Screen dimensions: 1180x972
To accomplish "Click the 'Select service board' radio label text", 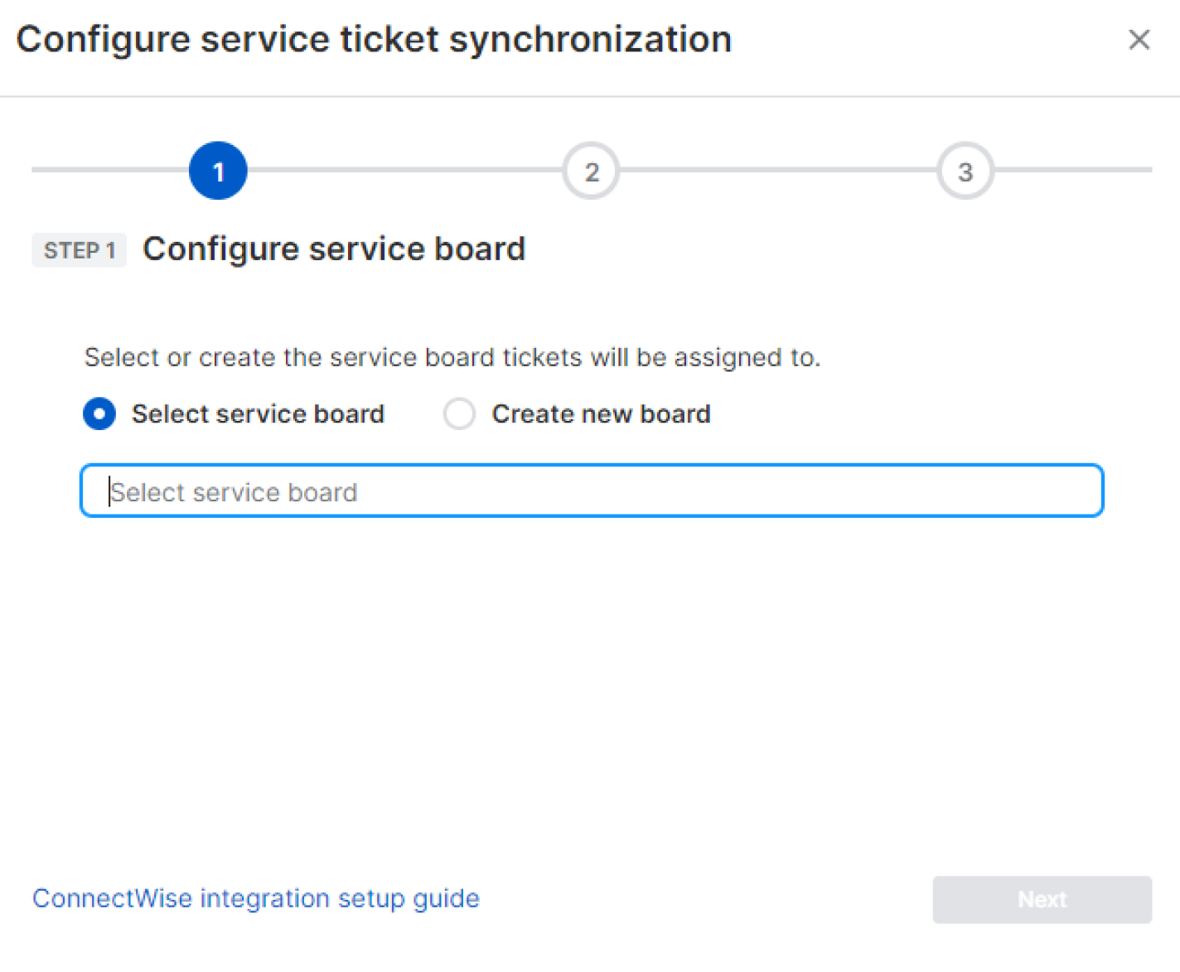I will pyautogui.click(x=258, y=413).
